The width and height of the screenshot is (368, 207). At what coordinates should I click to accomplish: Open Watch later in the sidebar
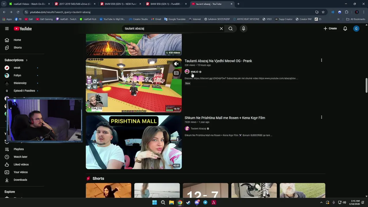pos(20,157)
